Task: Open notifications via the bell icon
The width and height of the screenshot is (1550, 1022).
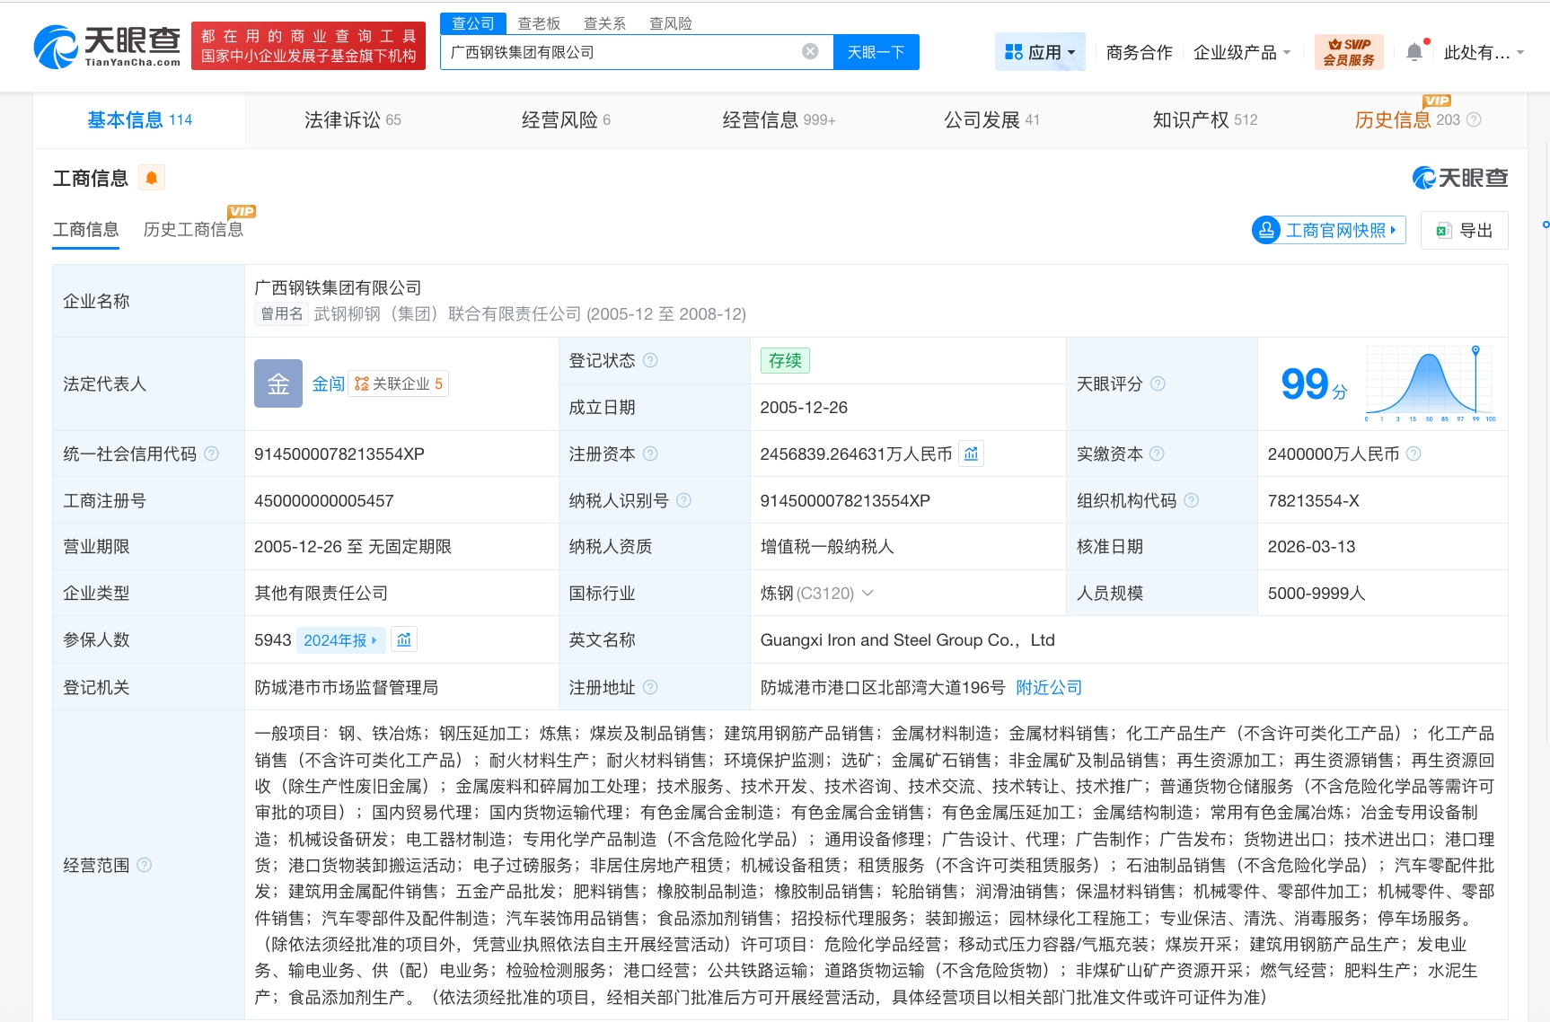Action: click(1416, 51)
